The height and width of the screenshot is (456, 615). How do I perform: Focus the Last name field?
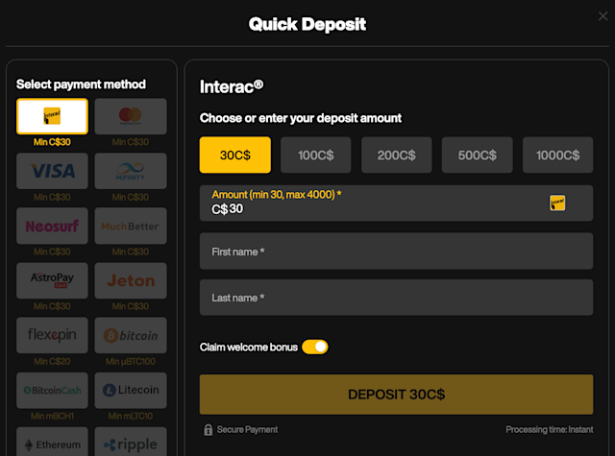tap(396, 298)
